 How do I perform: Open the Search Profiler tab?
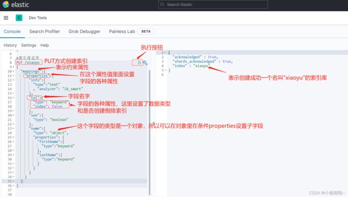click(44, 32)
